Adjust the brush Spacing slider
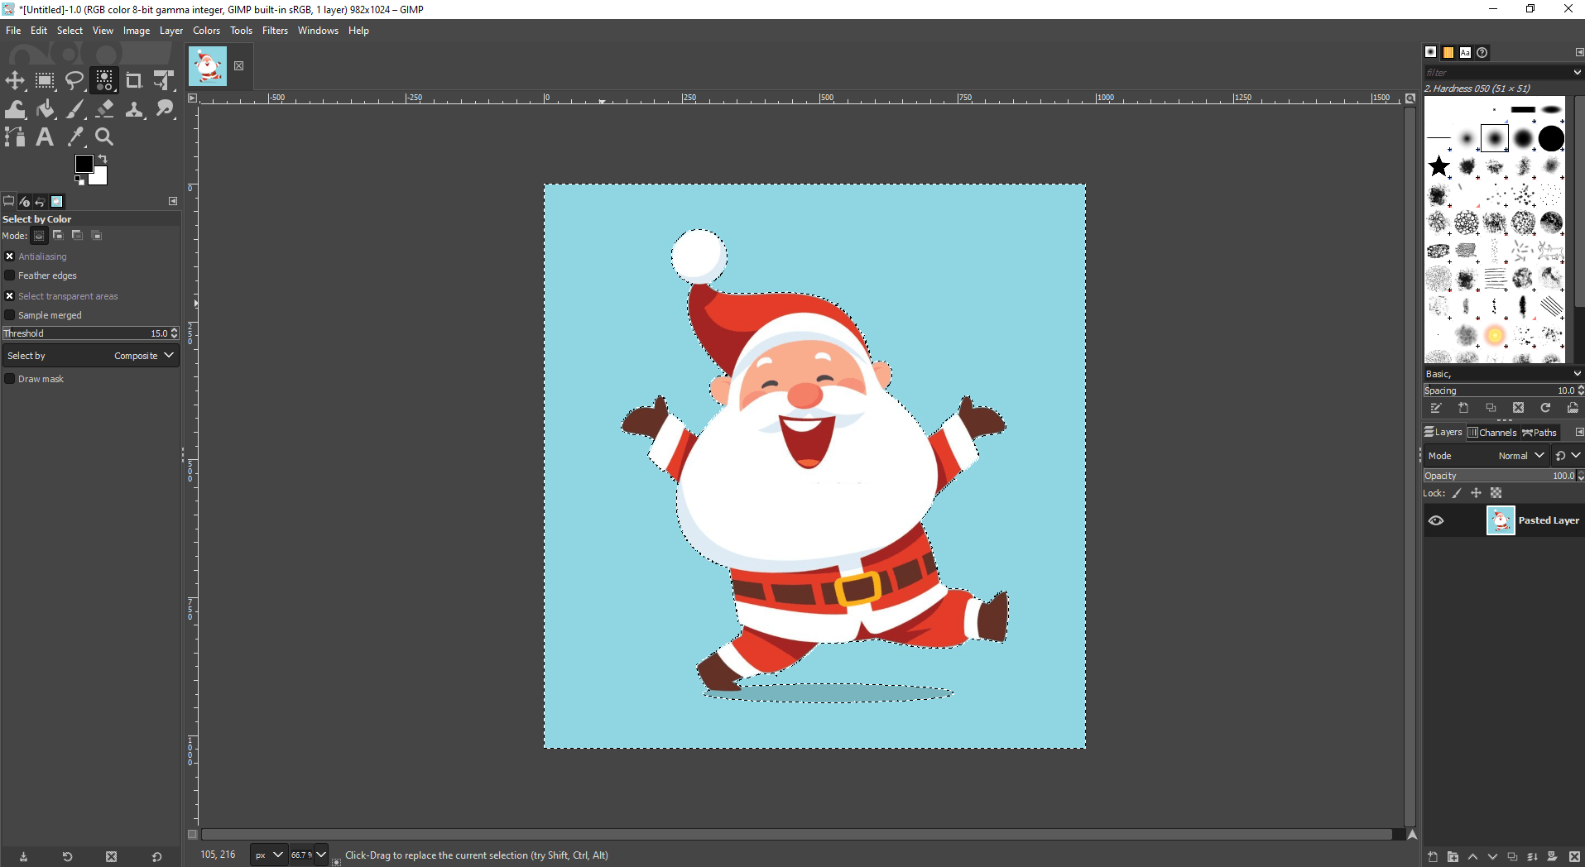The height and width of the screenshot is (867, 1585). click(x=1503, y=390)
